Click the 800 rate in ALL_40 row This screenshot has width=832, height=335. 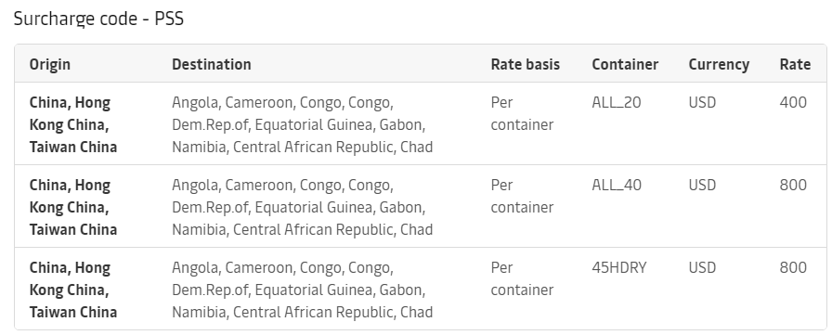pyautogui.click(x=793, y=185)
